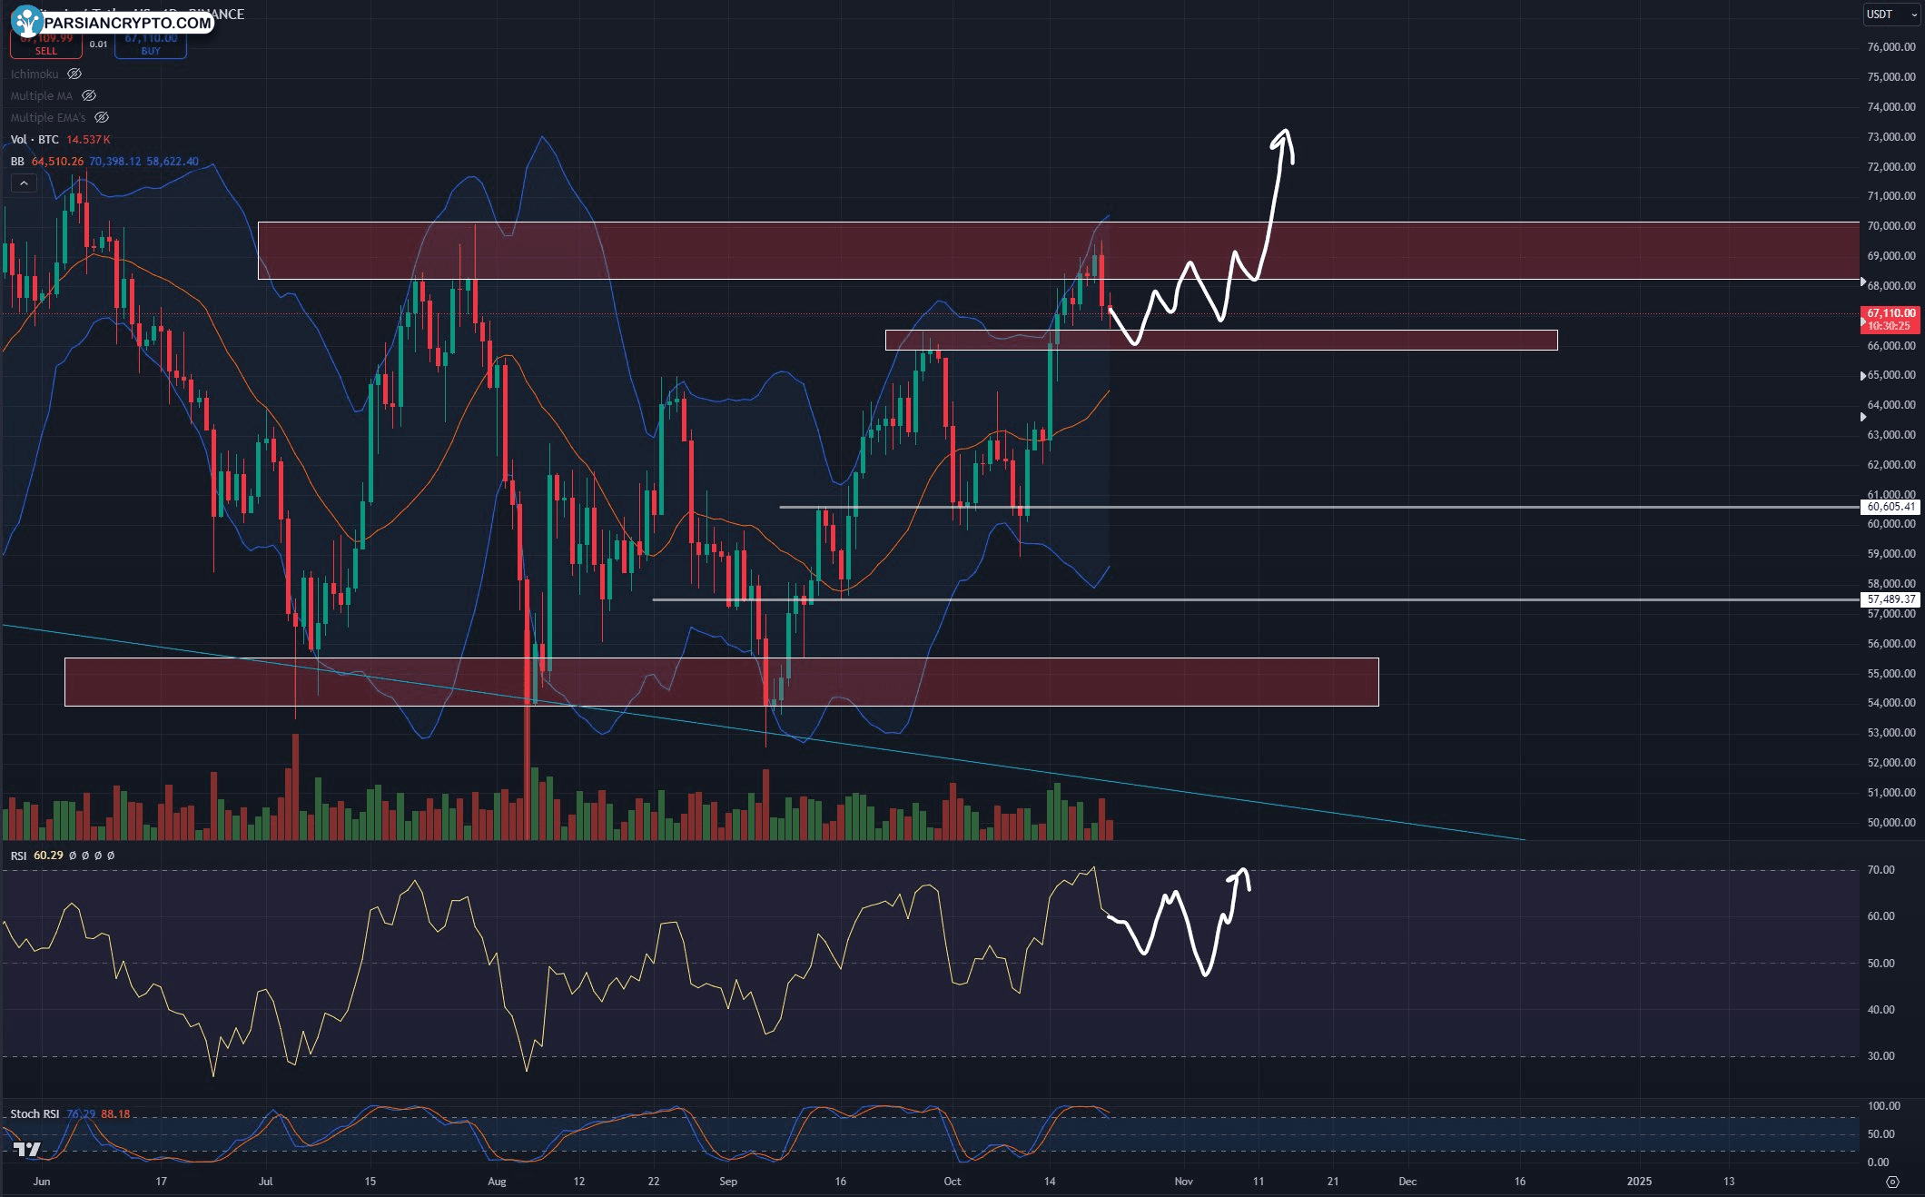Viewport: 1925px width, 1197px height.
Task: Click the 76,000.00 price axis level
Action: (x=1891, y=47)
